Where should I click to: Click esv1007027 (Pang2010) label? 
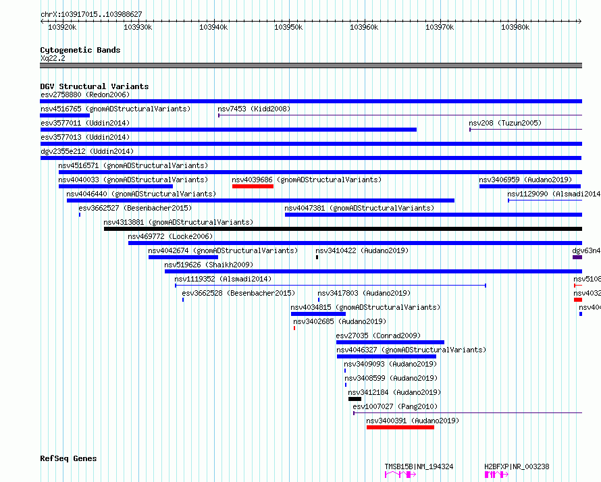click(395, 406)
